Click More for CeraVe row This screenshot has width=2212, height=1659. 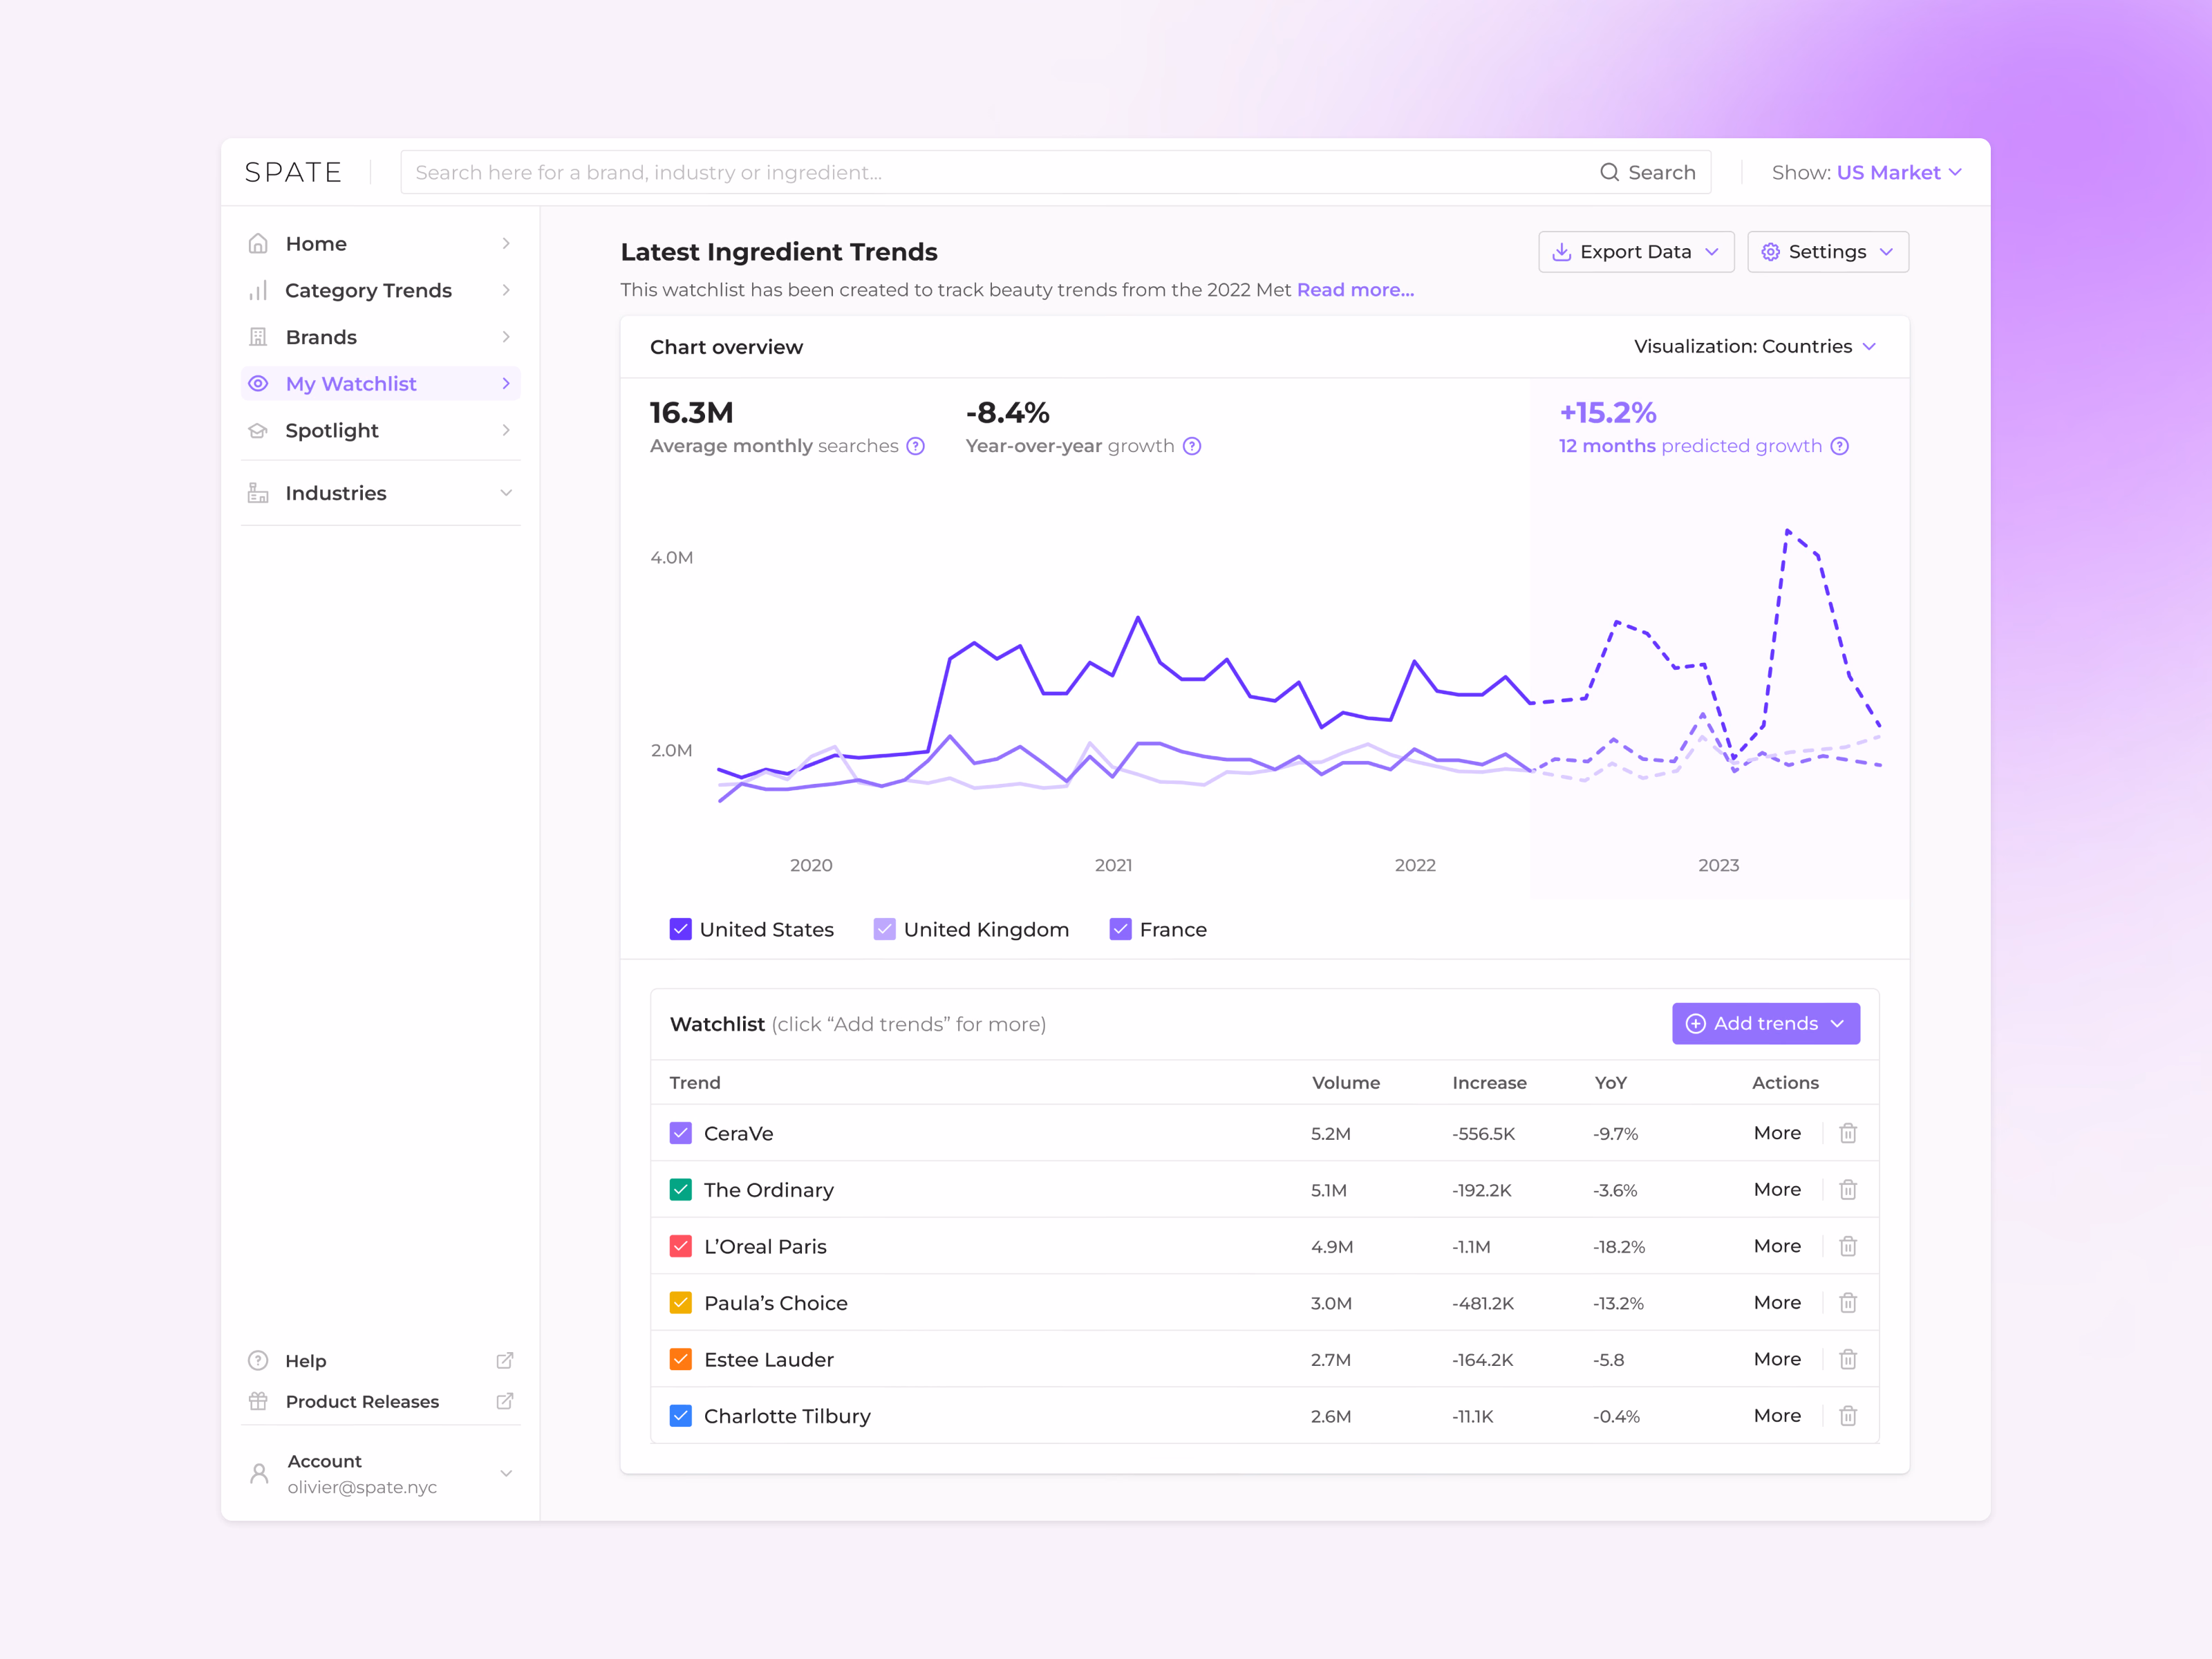point(1777,1133)
